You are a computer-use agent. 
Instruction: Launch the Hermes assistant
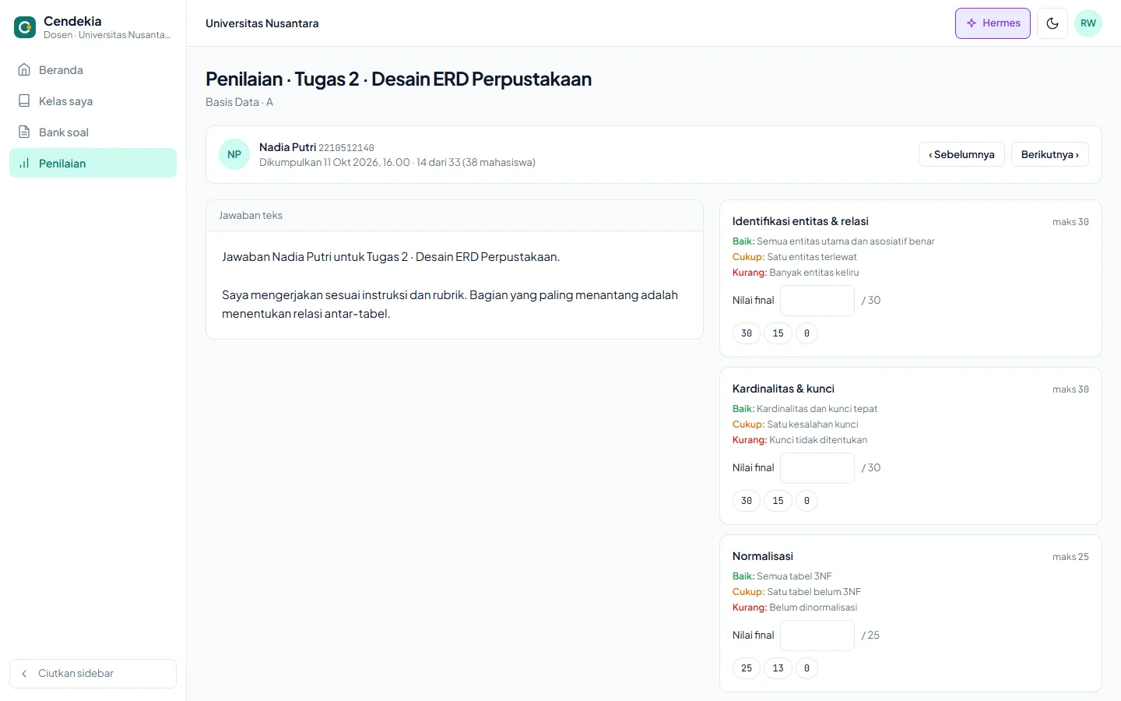tap(993, 23)
